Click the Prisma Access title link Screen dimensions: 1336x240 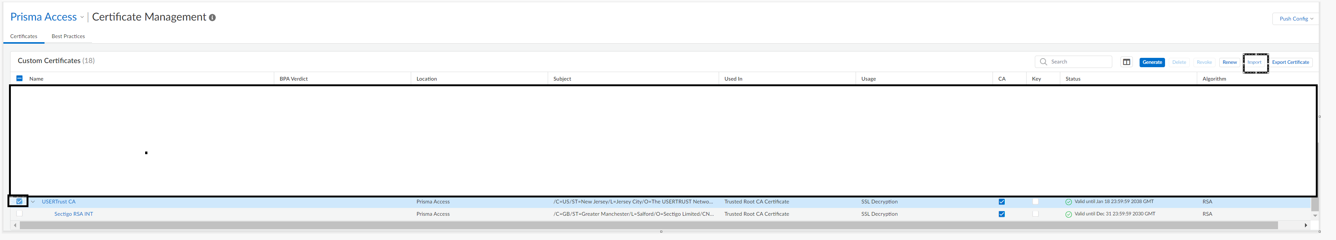coord(43,17)
